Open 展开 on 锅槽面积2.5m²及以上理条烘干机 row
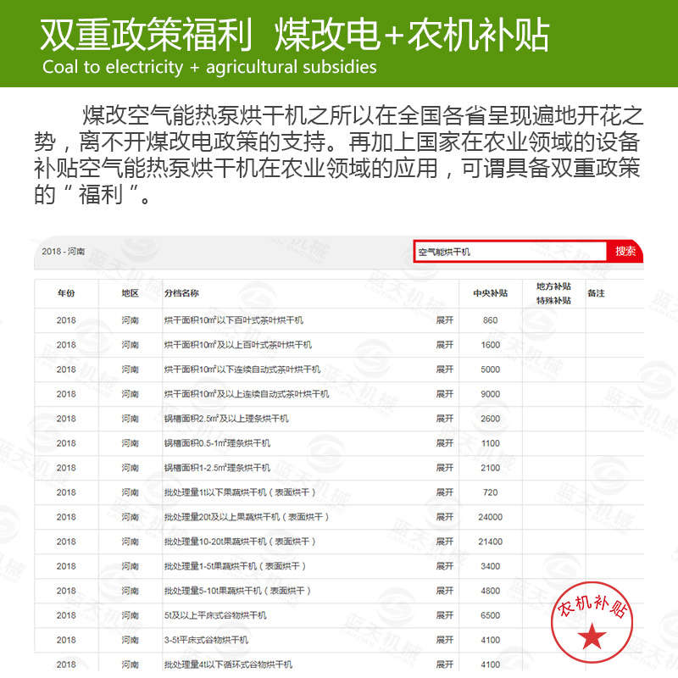The image size is (678, 678). pyautogui.click(x=444, y=419)
